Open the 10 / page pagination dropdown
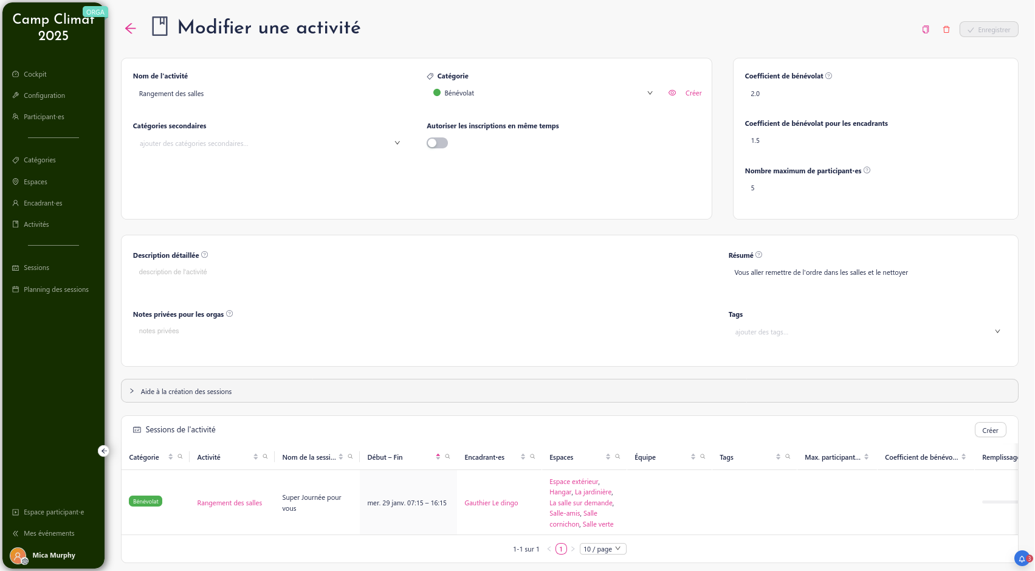This screenshot has height=571, width=1035. (x=602, y=549)
